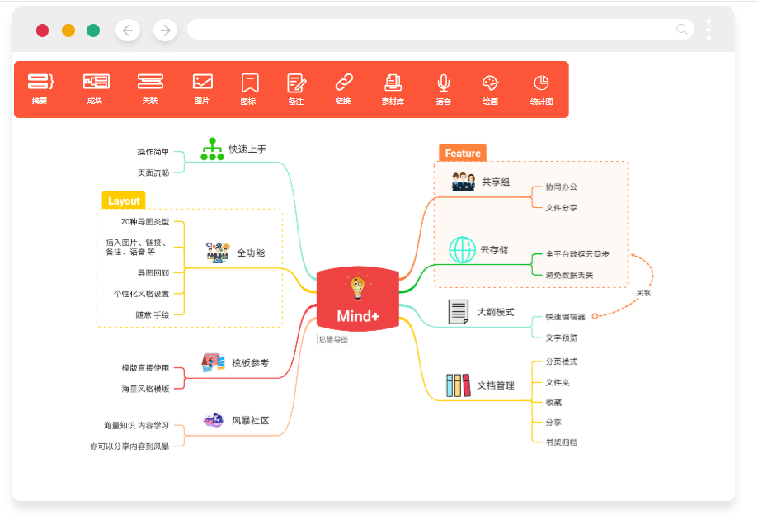This screenshot has height=515, width=758.
Task: Open the 素材库 material library
Action: coord(393,83)
